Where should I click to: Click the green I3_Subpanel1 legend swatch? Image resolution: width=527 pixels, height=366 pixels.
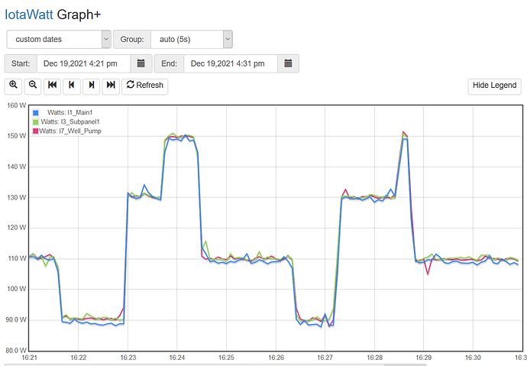[x=36, y=121]
